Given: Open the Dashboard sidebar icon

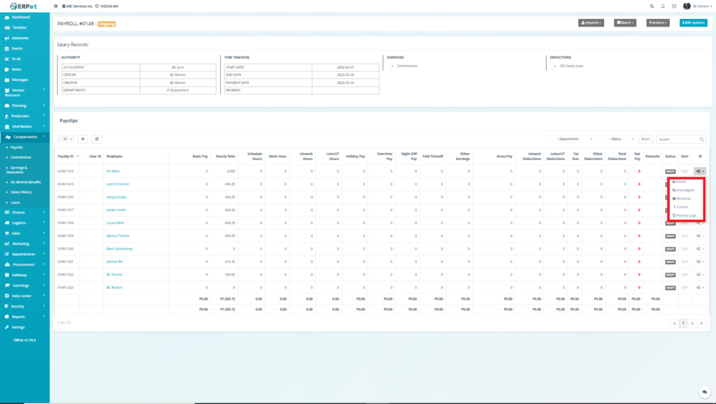Looking at the screenshot, I should (x=7, y=17).
